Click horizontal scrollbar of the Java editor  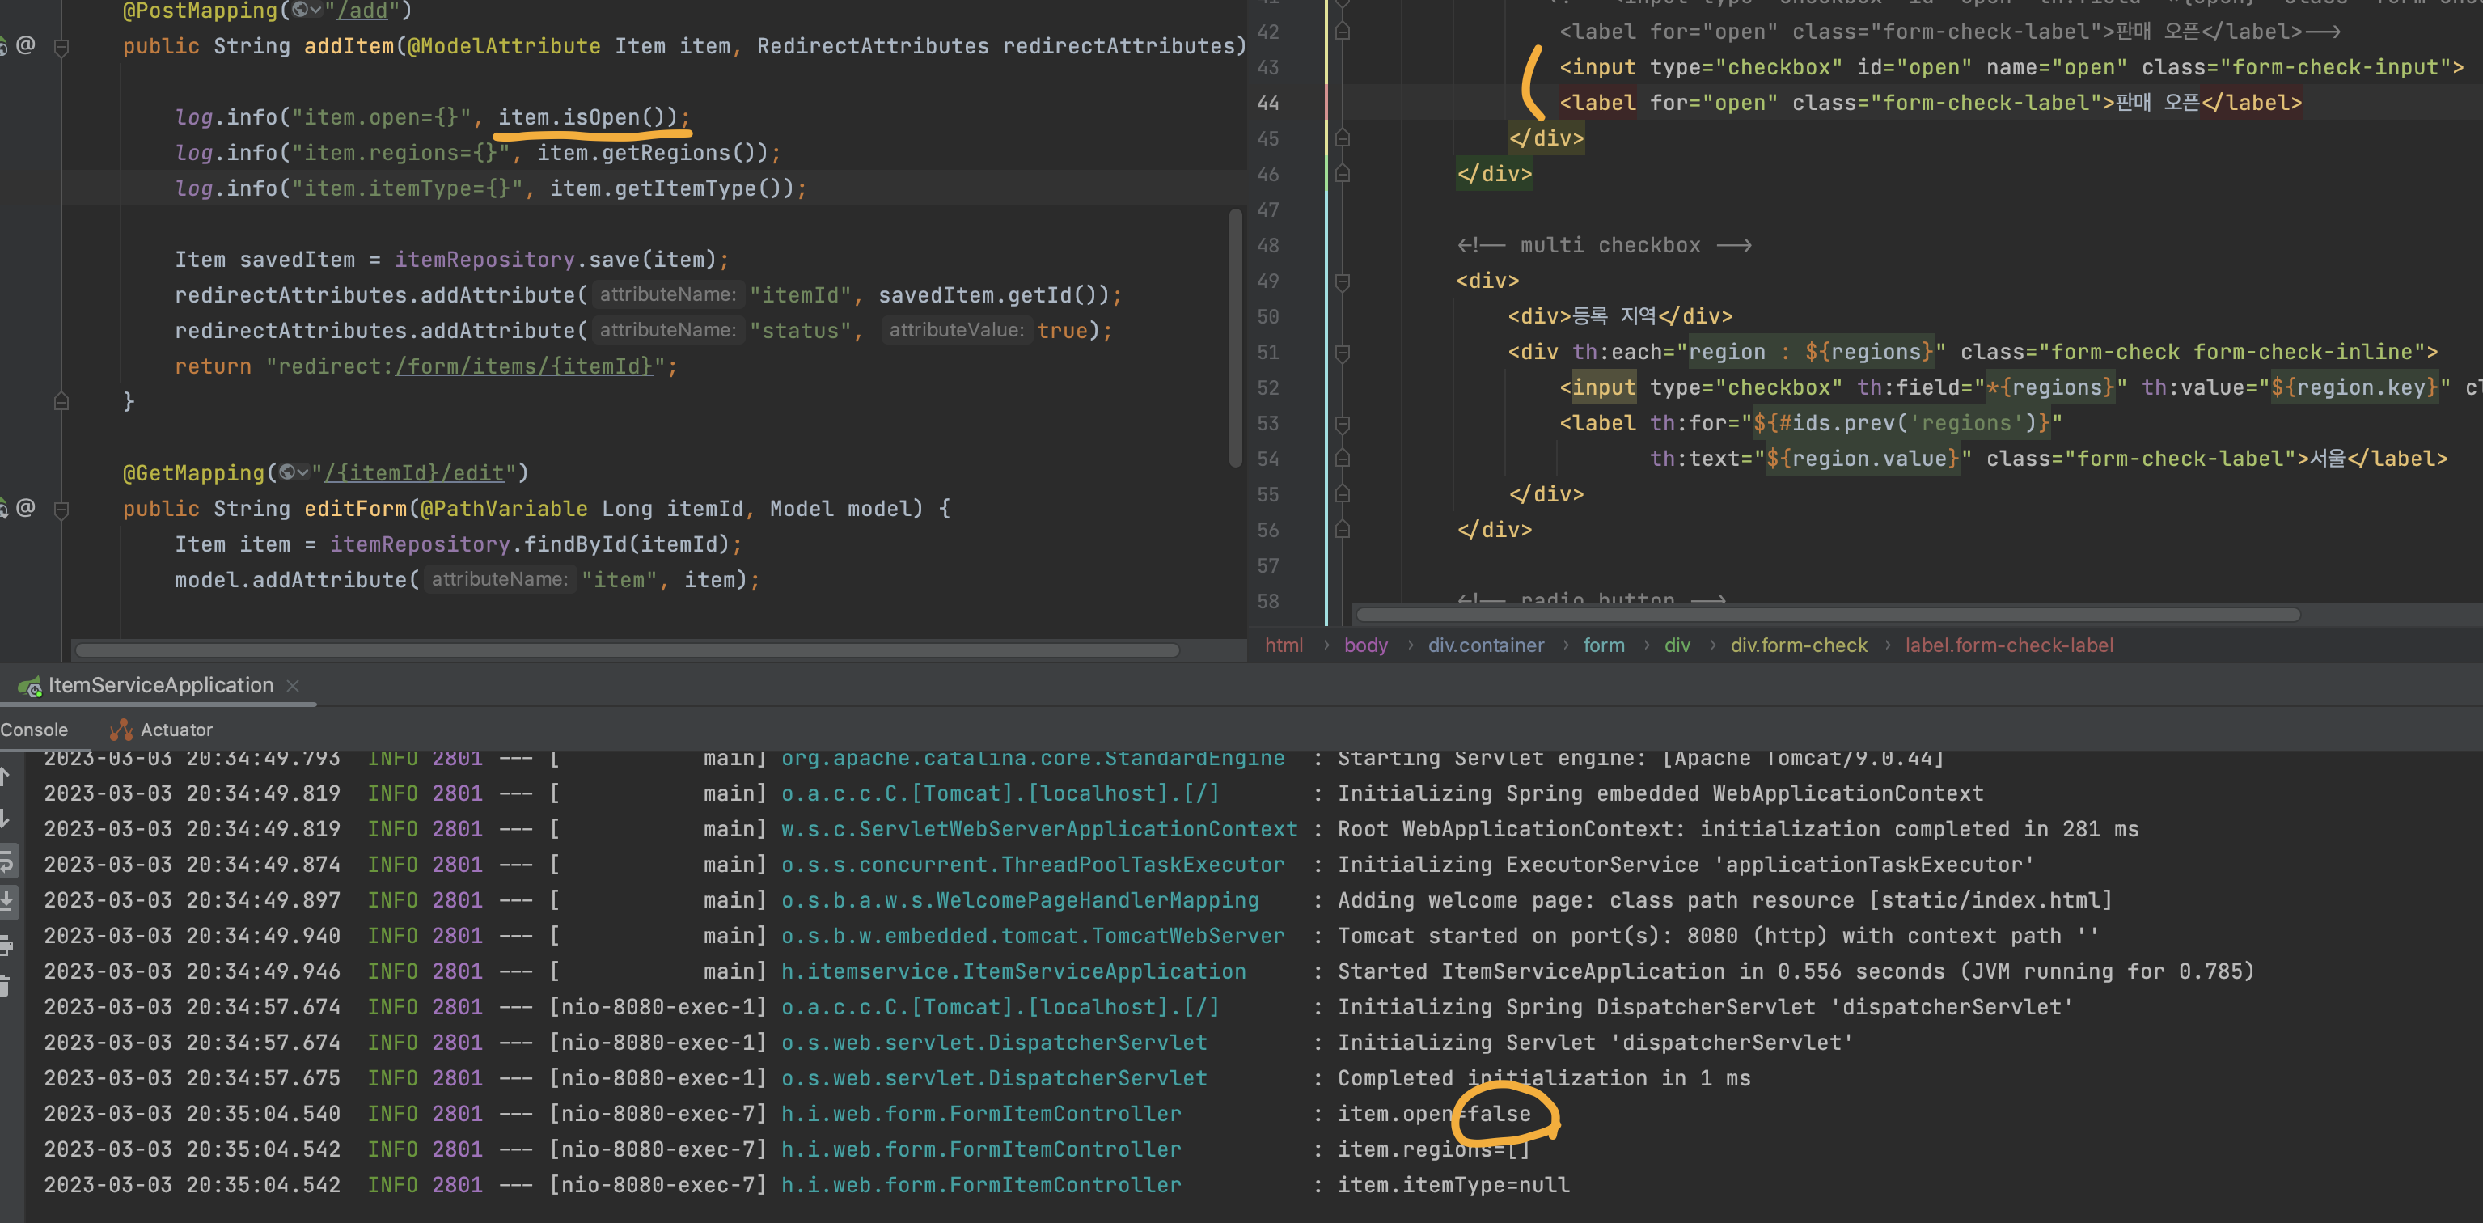point(628,650)
